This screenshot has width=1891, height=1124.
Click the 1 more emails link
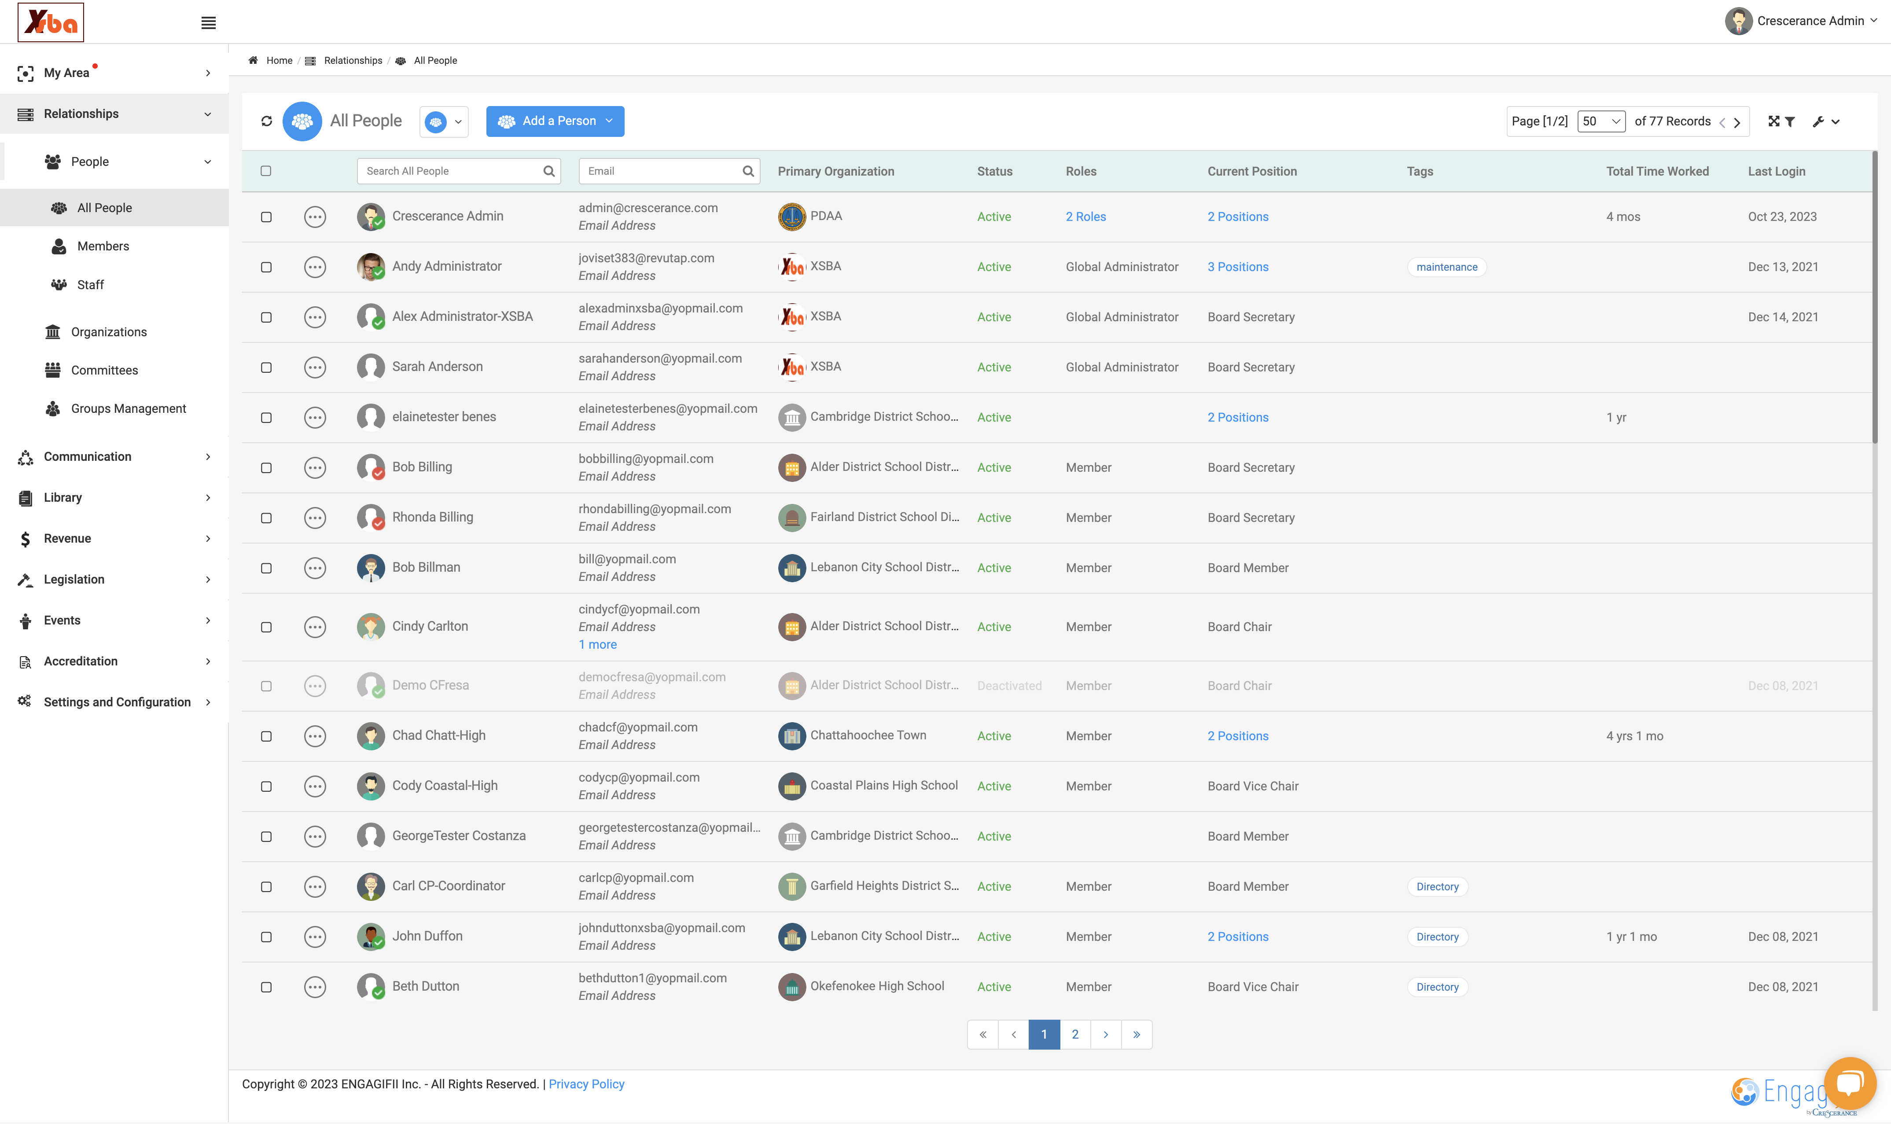(x=597, y=645)
